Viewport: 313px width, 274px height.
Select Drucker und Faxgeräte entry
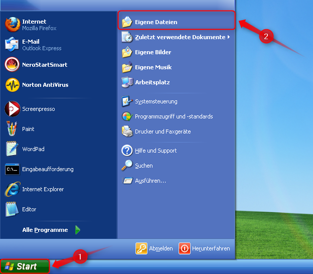click(x=176, y=131)
